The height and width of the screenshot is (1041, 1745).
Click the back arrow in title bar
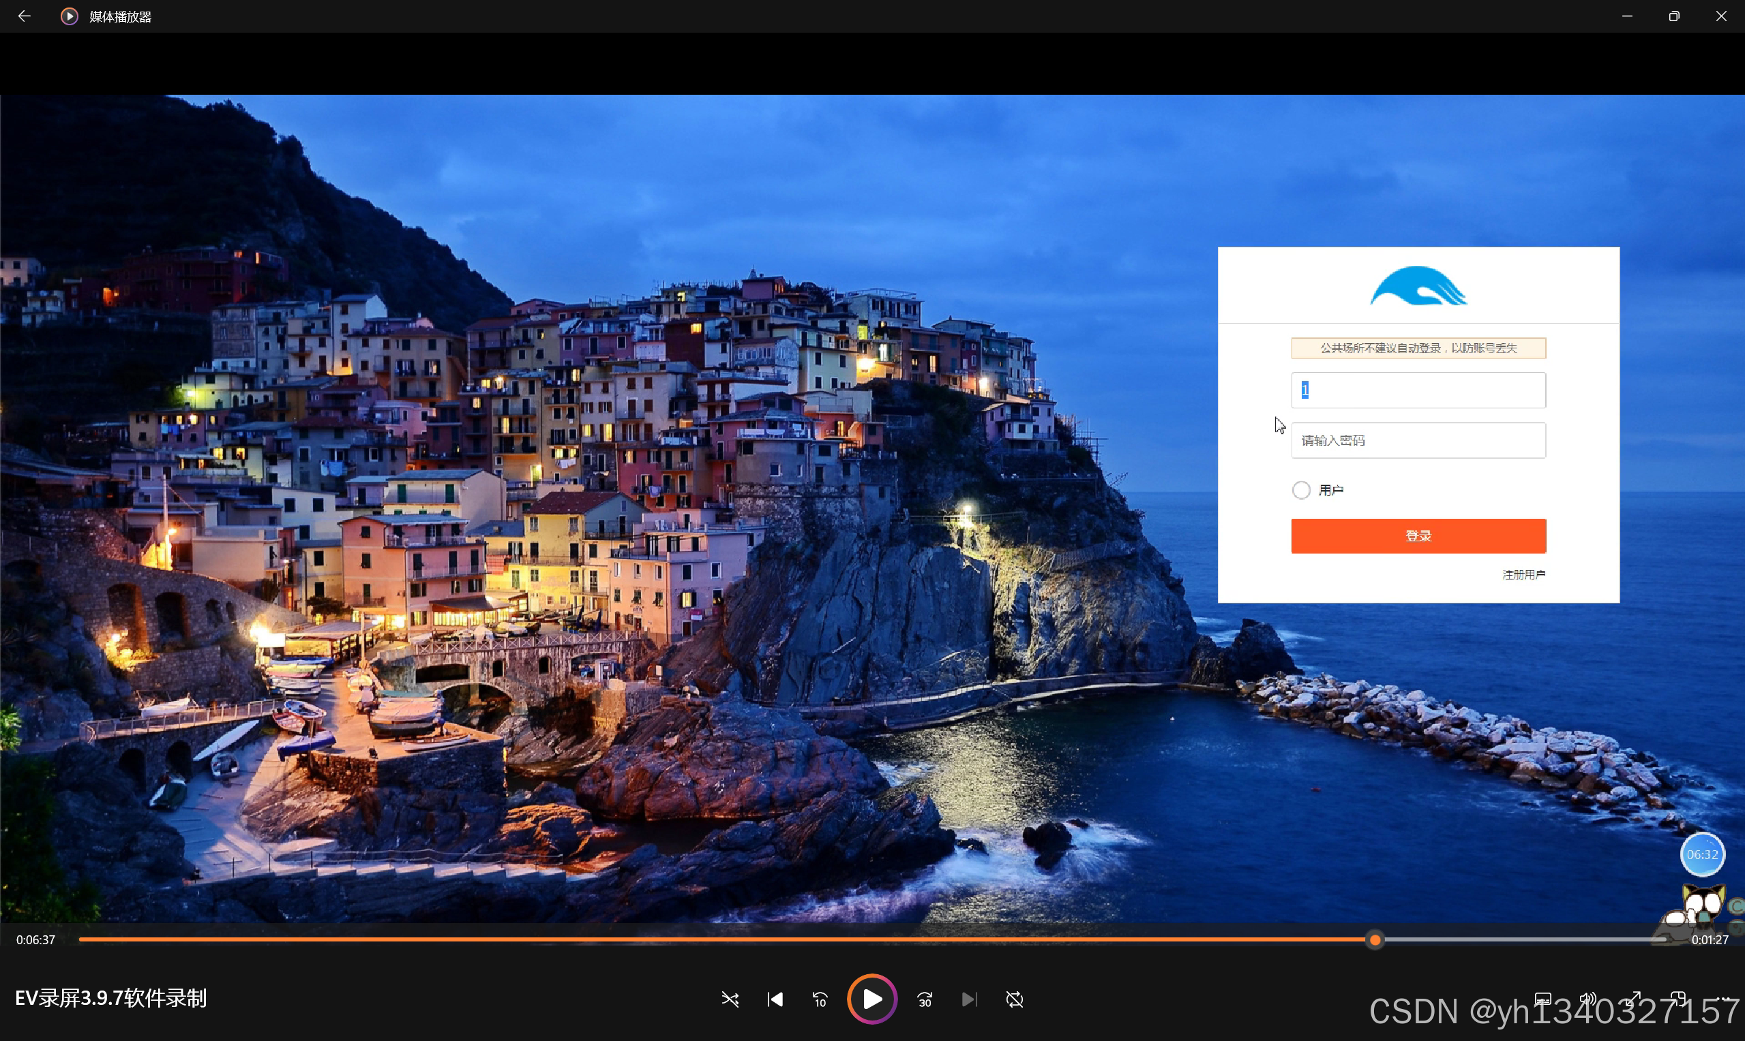[x=25, y=16]
